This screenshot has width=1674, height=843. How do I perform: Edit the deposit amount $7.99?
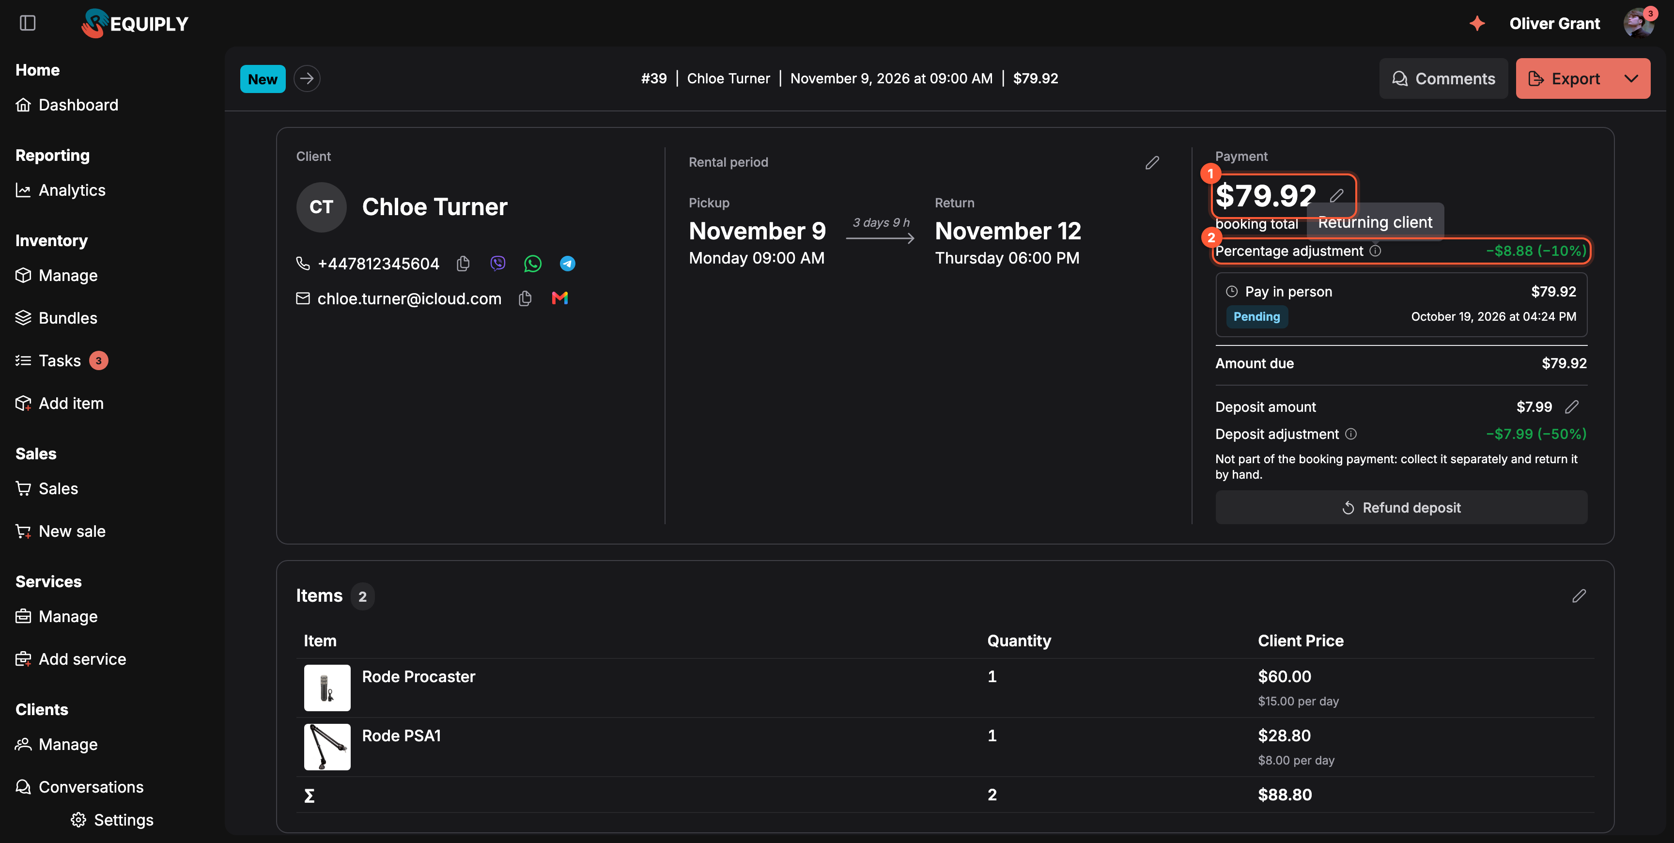[1571, 407]
